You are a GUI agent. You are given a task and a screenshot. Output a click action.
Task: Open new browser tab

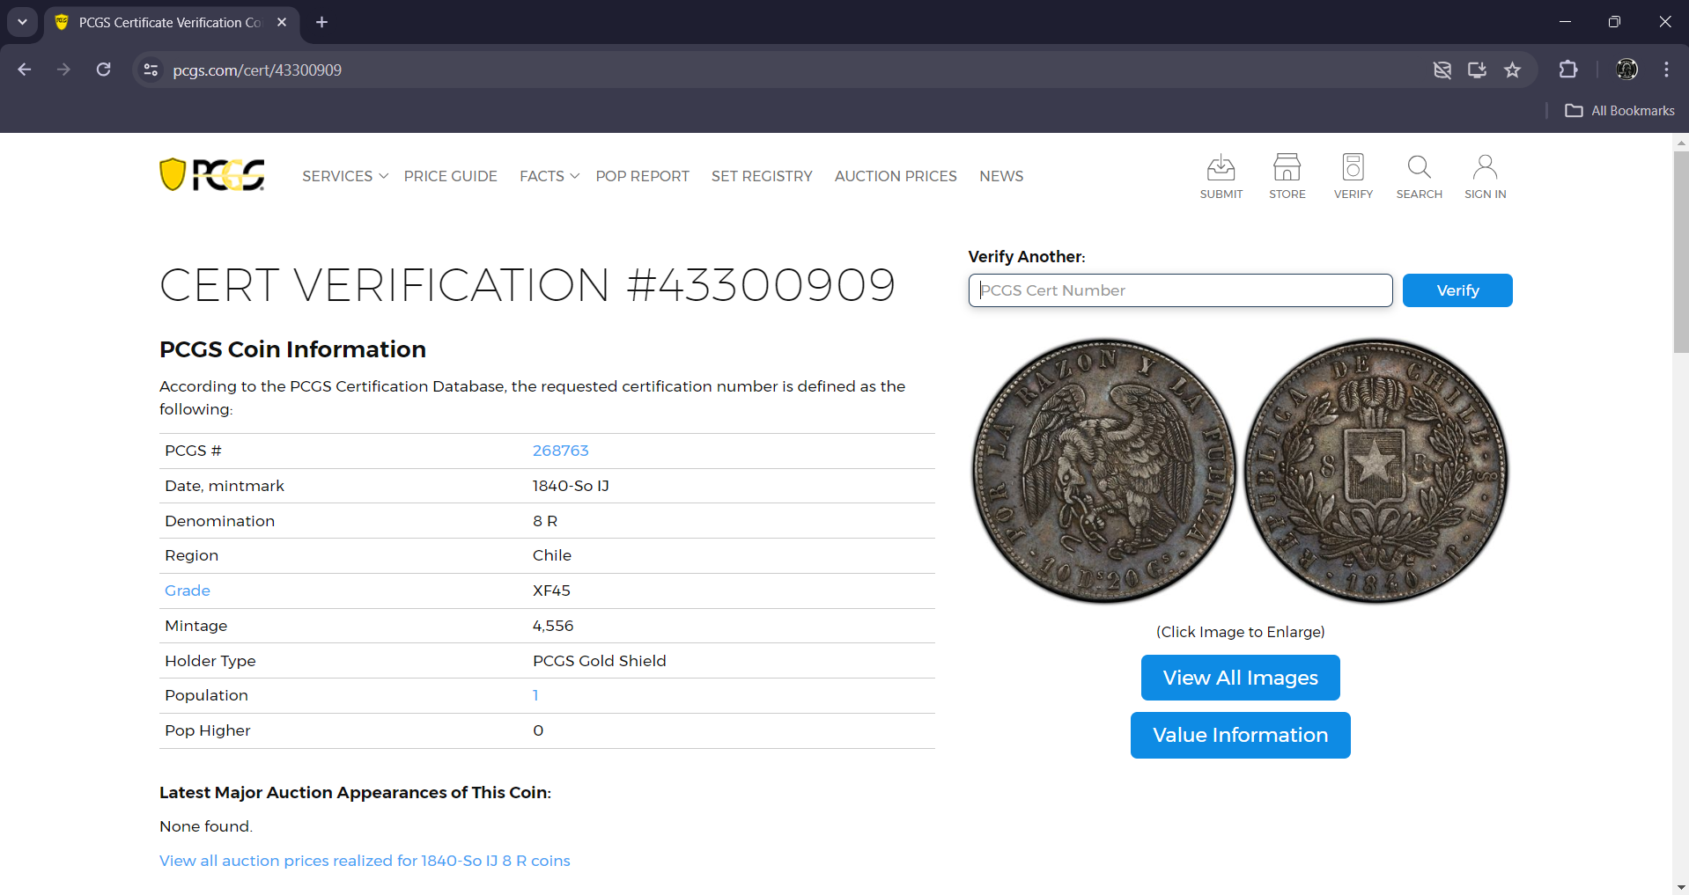(x=322, y=22)
